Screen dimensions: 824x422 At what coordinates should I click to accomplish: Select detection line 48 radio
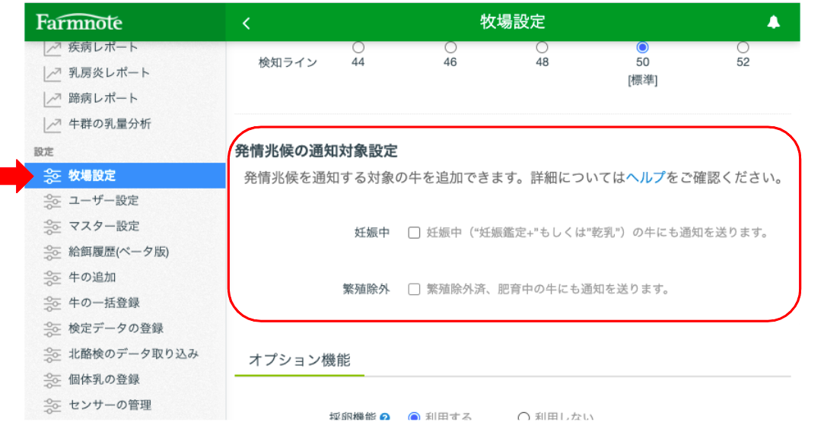click(542, 47)
